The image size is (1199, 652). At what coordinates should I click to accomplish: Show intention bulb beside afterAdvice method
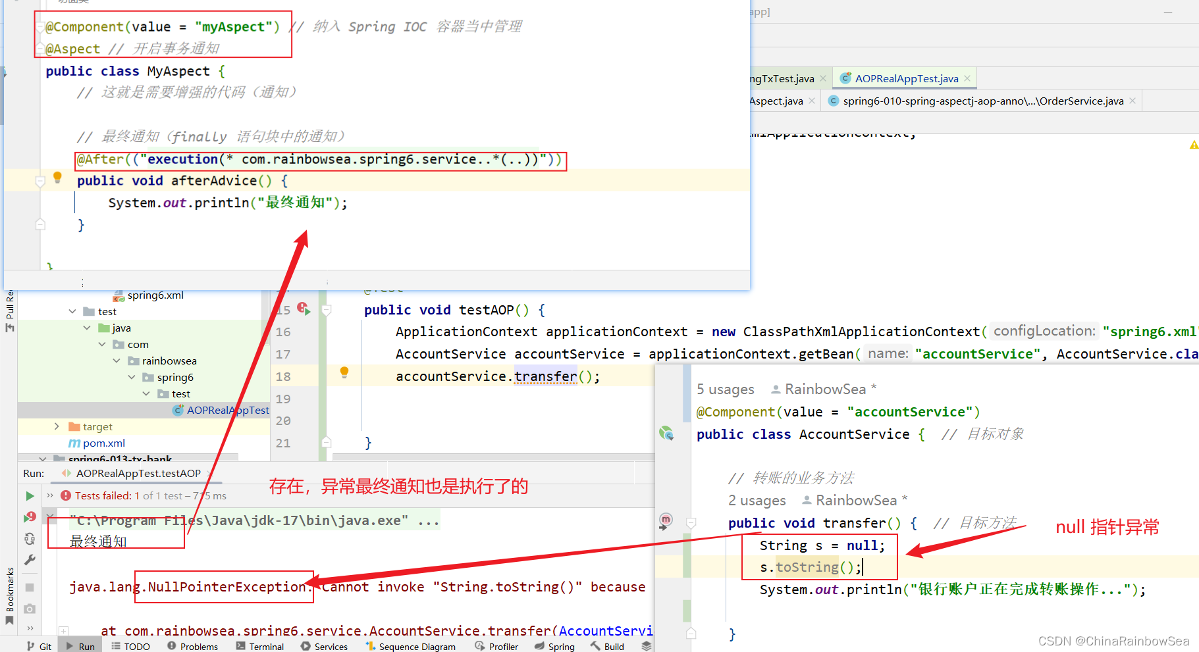pos(57,177)
